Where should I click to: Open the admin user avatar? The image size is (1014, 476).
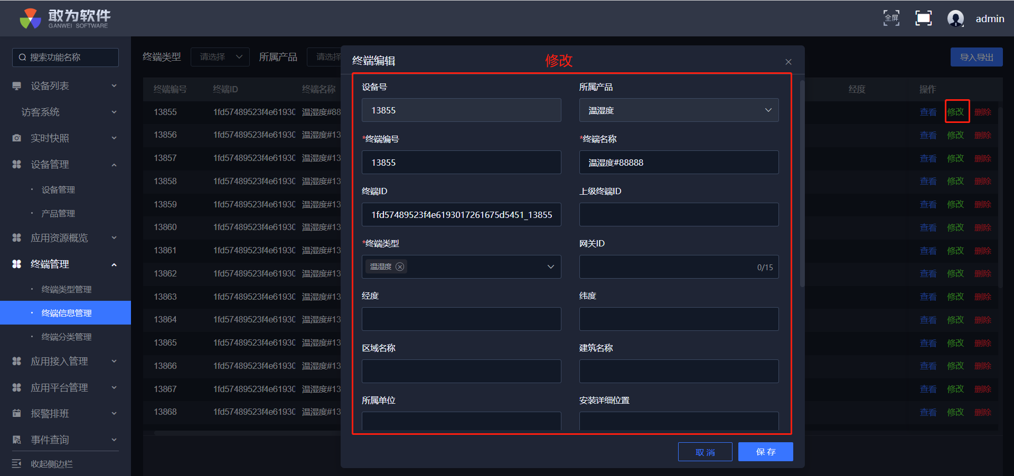955,18
